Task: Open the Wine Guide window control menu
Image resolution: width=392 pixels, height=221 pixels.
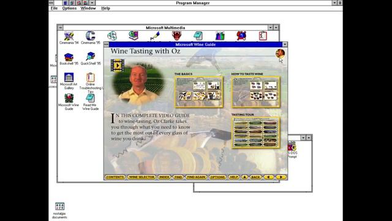Action: click(106, 45)
